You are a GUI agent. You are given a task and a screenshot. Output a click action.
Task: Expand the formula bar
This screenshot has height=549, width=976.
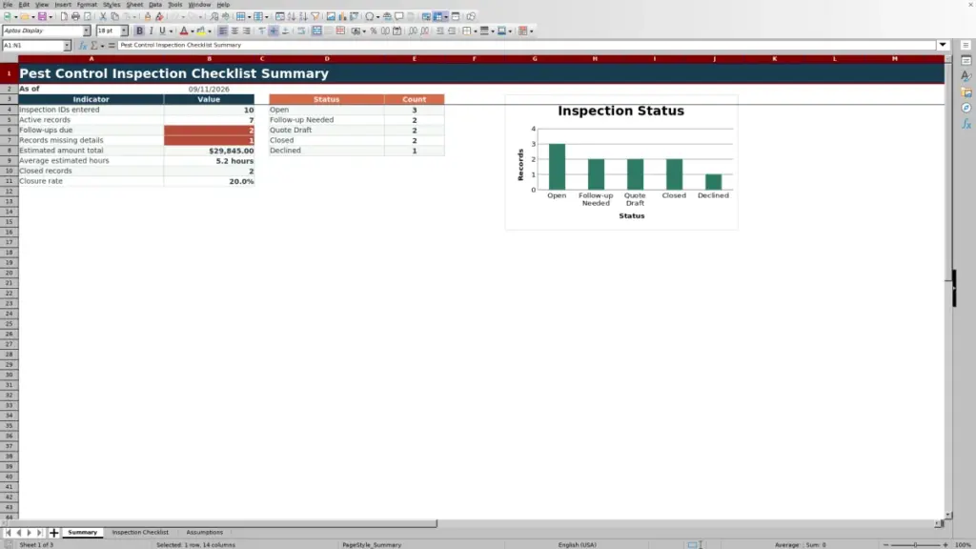point(943,45)
